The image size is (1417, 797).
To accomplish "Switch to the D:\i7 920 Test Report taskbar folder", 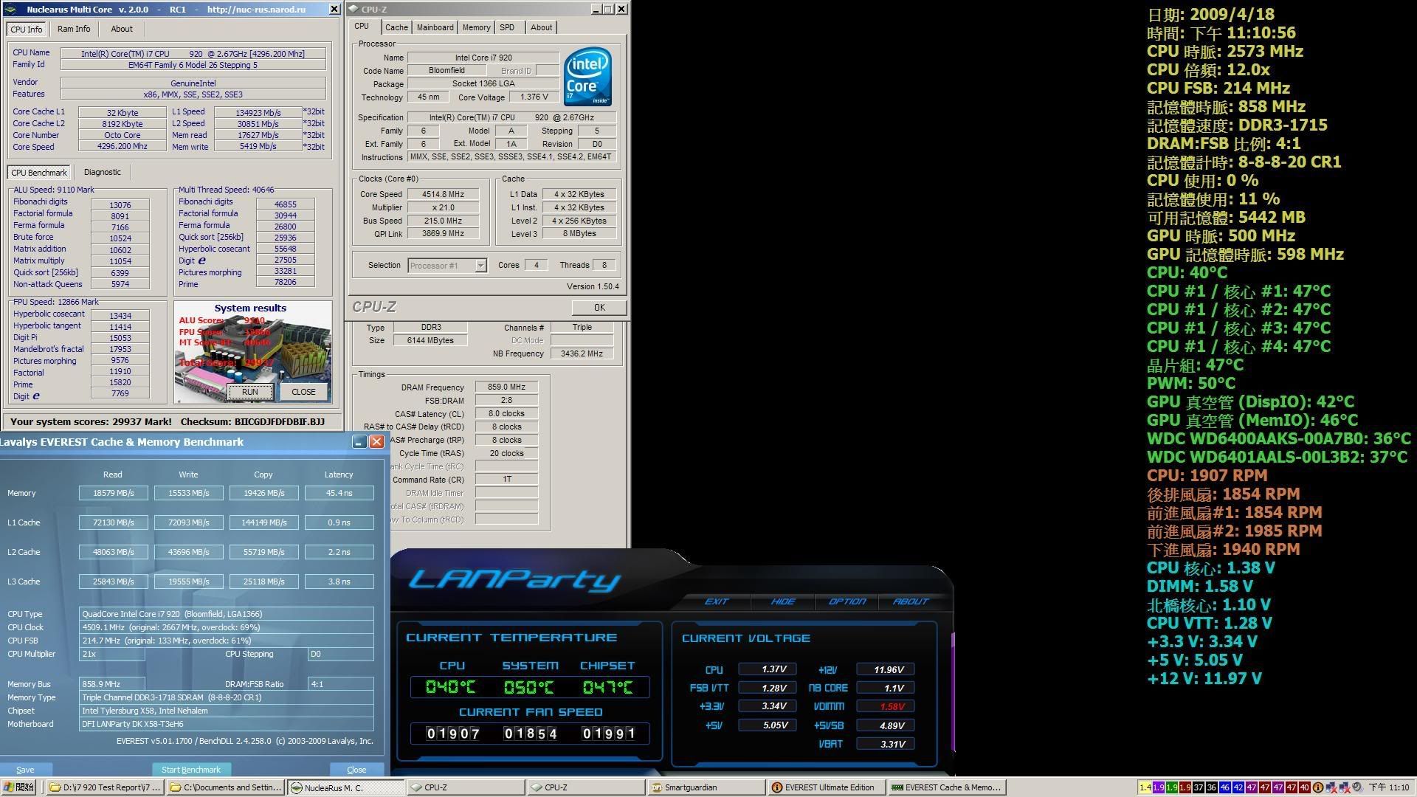I will coord(105,787).
